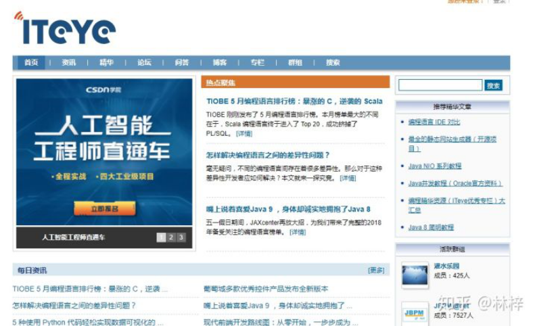Click the 搜索 button beside search box
This screenshot has height=326, width=537.
(494, 85)
